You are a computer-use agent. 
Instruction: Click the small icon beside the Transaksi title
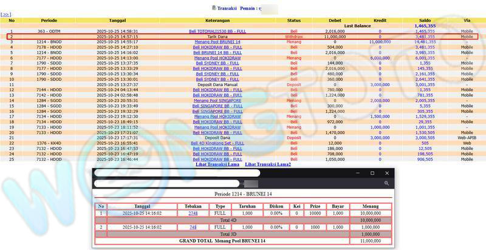213,7
